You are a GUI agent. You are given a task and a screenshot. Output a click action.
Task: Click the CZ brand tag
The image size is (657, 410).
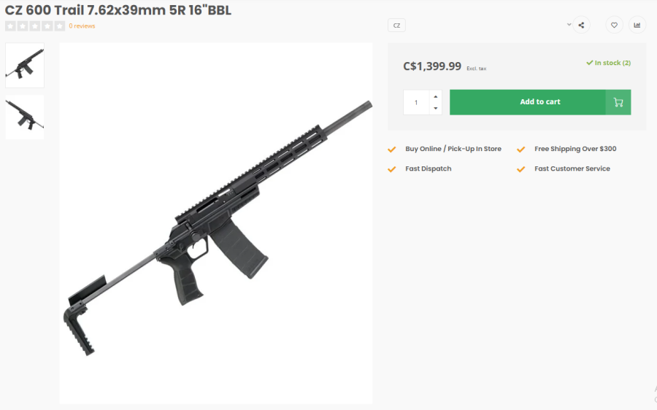[x=396, y=26]
